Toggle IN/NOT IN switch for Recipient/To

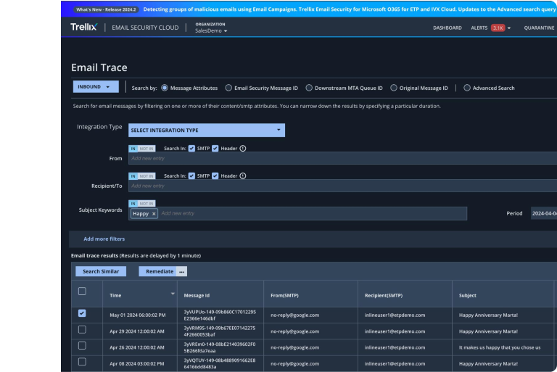(142, 176)
